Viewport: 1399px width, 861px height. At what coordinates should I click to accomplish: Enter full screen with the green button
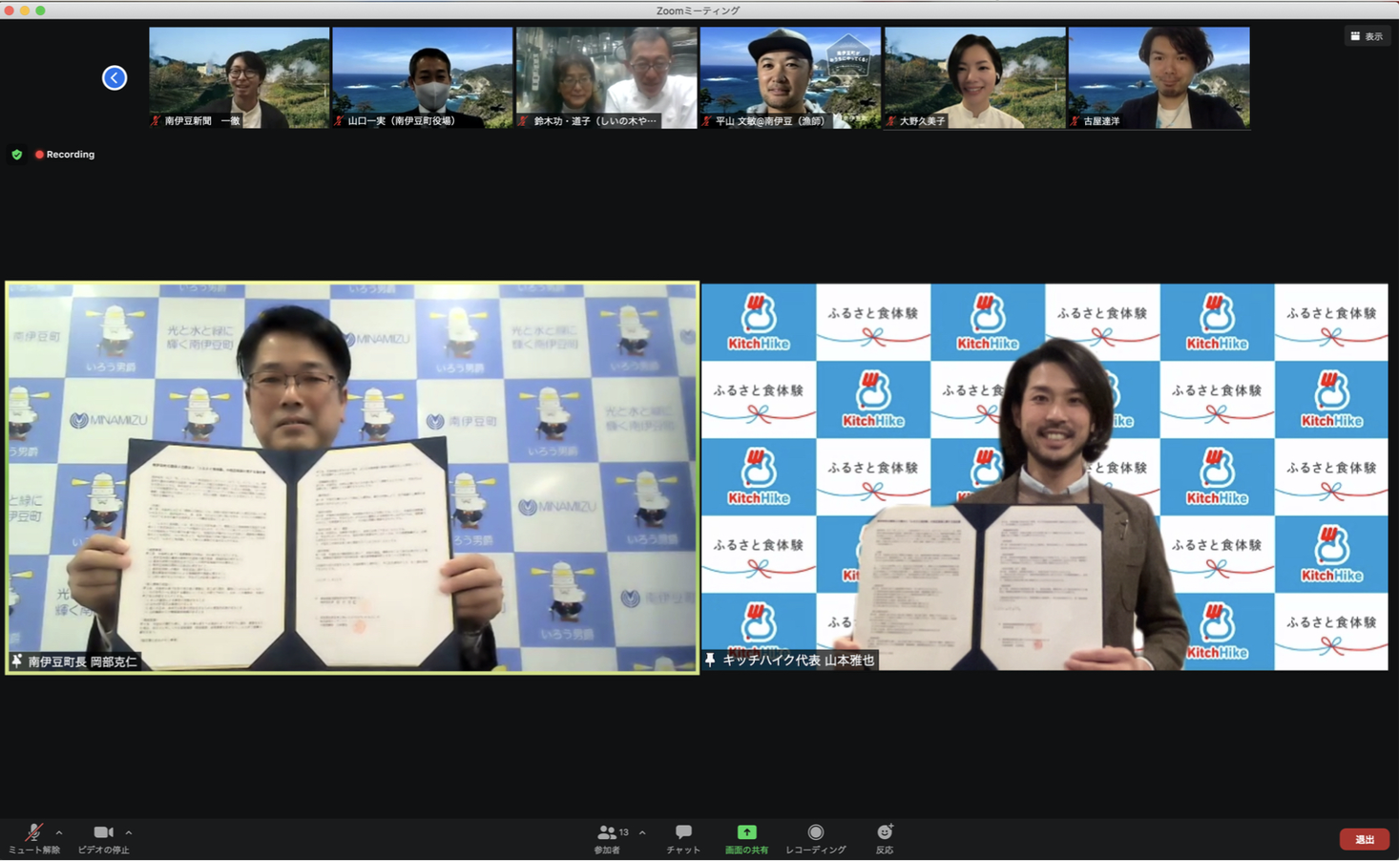[x=40, y=10]
